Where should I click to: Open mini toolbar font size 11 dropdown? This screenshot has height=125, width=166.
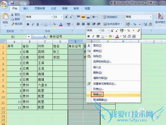pos(108,30)
